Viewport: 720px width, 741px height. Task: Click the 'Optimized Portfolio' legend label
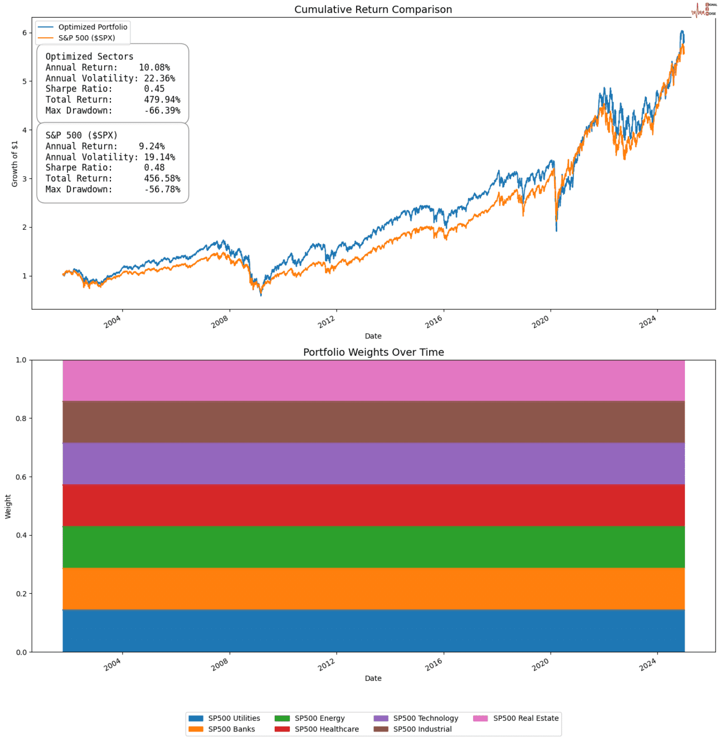[x=93, y=27]
